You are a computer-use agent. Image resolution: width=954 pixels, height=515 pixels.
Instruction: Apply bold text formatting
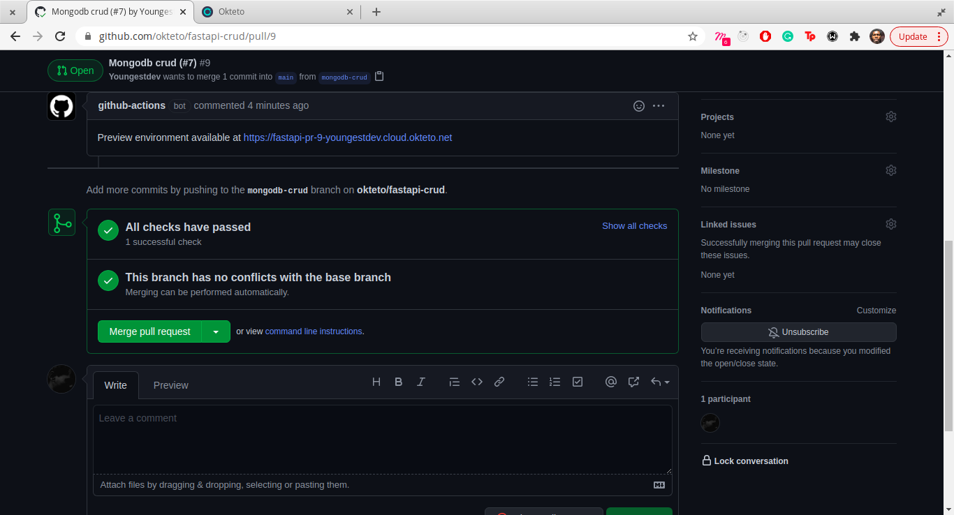pyautogui.click(x=399, y=382)
